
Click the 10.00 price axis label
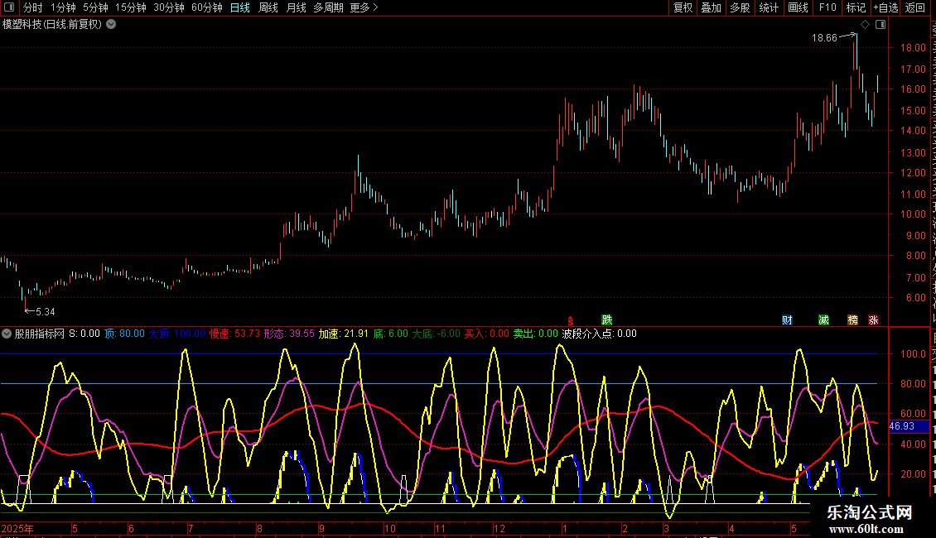913,214
